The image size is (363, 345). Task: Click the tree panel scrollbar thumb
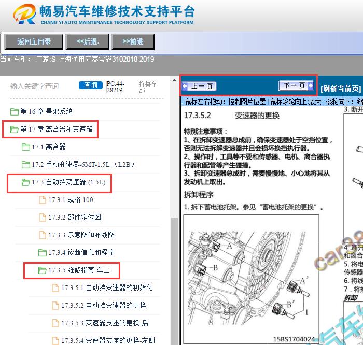click(x=174, y=281)
